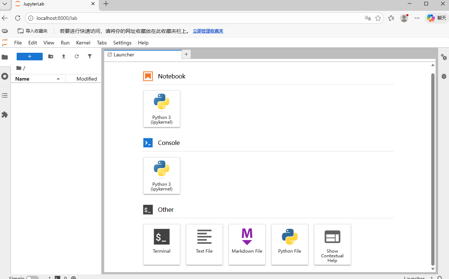The height and width of the screenshot is (279, 449).
Task: Open the Run menu
Action: (x=65, y=43)
